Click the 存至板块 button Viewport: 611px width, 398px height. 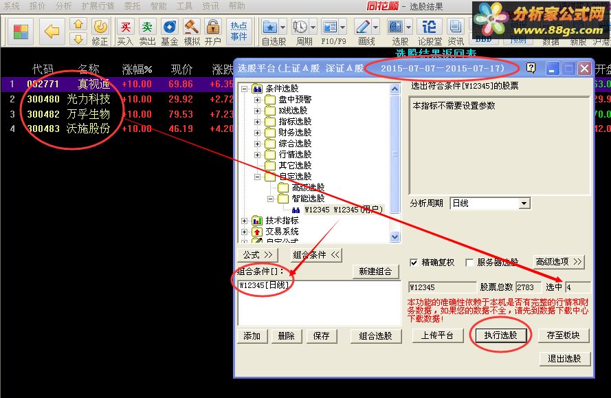pyautogui.click(x=563, y=335)
